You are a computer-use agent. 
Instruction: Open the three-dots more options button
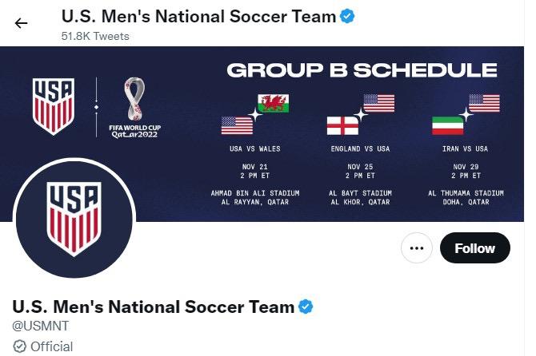pyautogui.click(x=416, y=248)
